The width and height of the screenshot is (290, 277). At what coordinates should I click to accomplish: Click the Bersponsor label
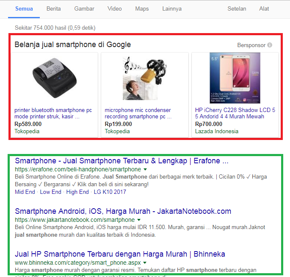point(251,45)
